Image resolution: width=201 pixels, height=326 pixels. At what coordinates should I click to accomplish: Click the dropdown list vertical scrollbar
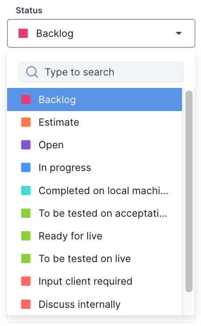click(x=189, y=191)
